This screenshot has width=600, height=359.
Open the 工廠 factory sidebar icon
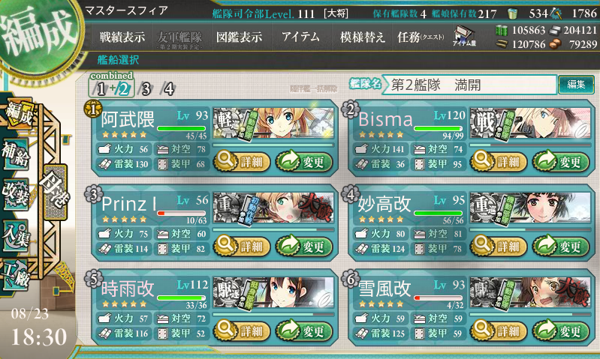pyautogui.click(x=16, y=275)
